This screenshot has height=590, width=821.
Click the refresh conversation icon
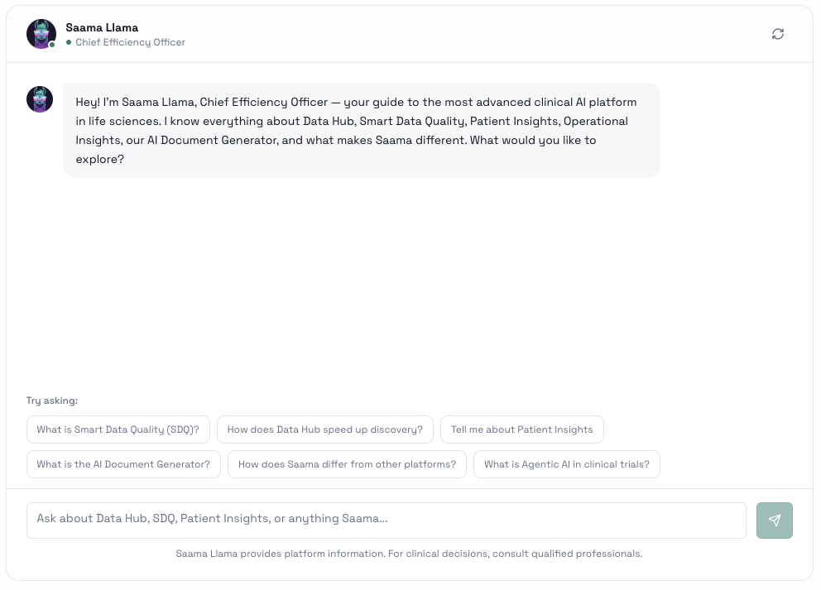click(778, 34)
